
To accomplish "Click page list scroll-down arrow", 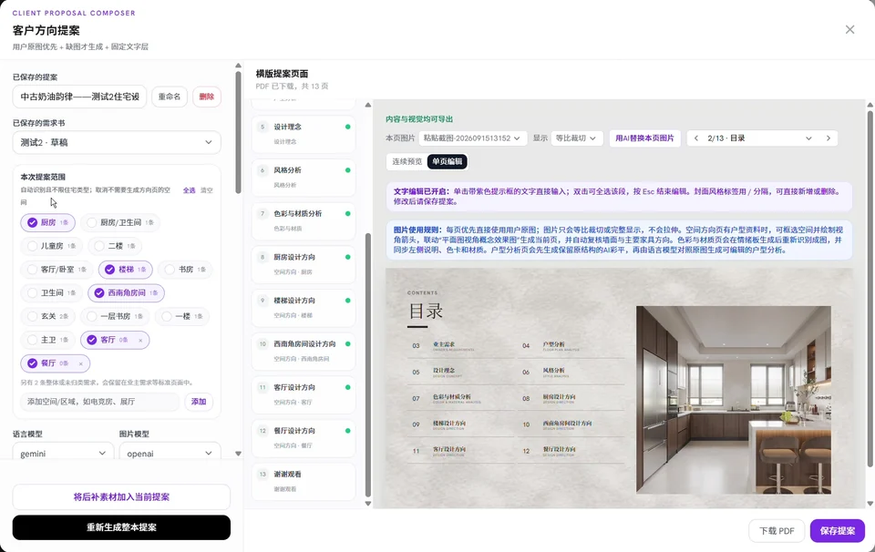I will tap(367, 504).
